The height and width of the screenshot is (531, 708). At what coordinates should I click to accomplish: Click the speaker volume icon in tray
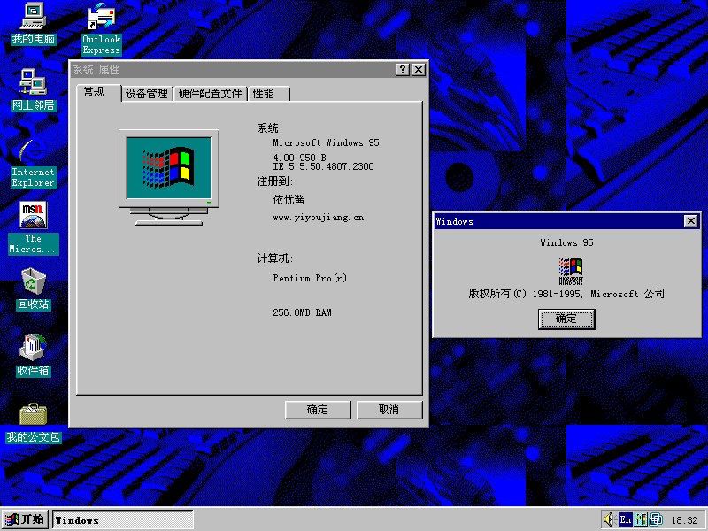(608, 519)
